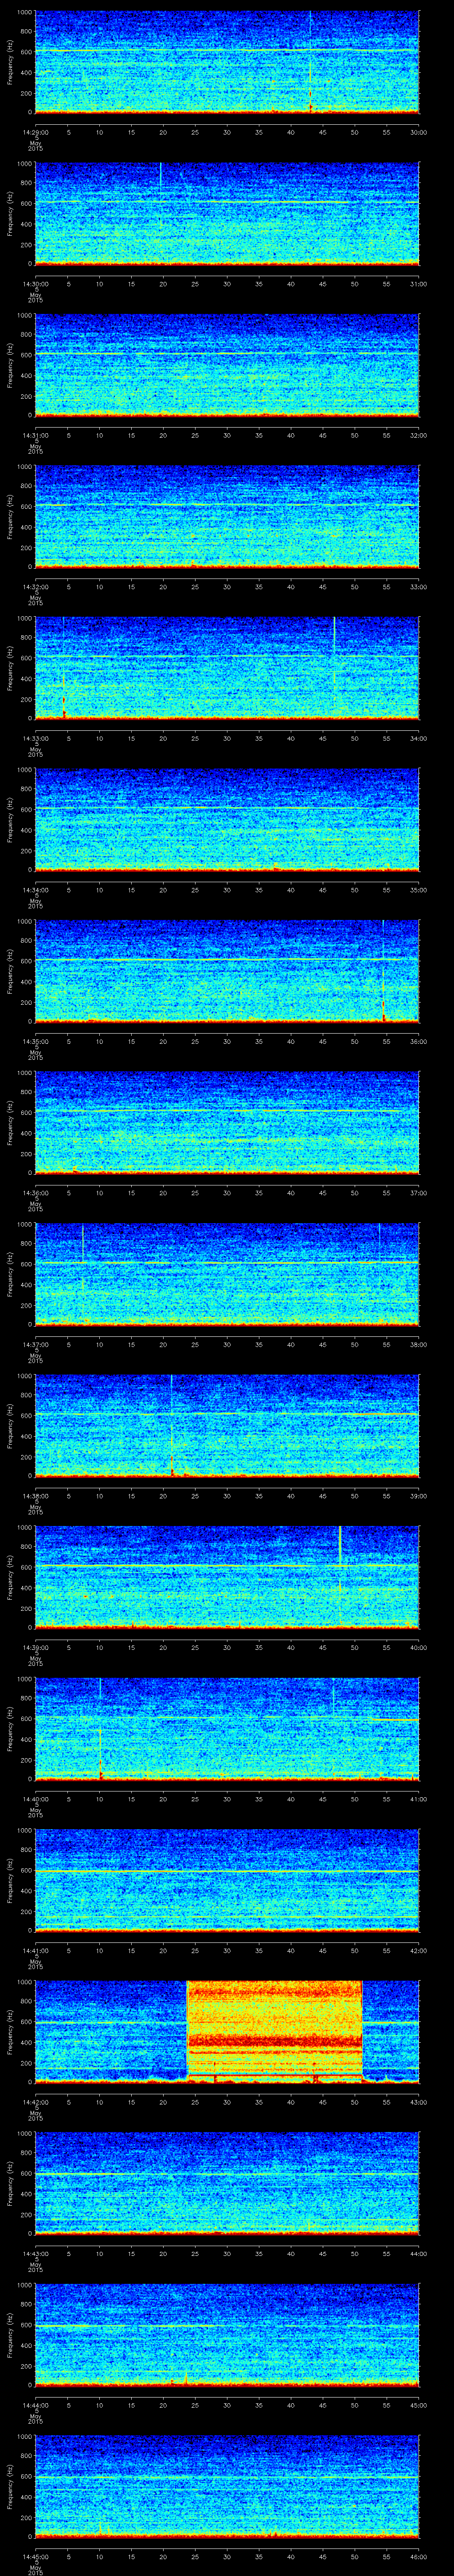Image resolution: width=454 pixels, height=2576 pixels.
Task: Click the 38:00 end time label
Action: point(418,1344)
